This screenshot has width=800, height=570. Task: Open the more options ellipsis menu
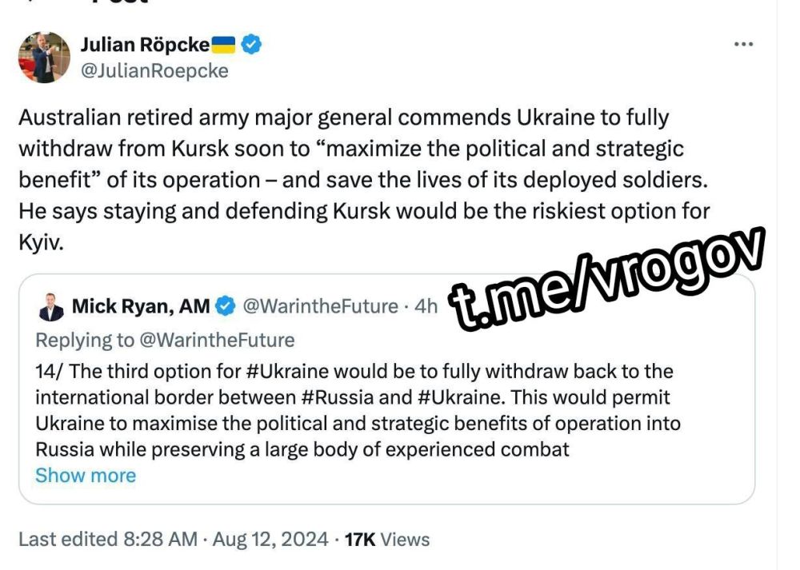pyautogui.click(x=744, y=45)
